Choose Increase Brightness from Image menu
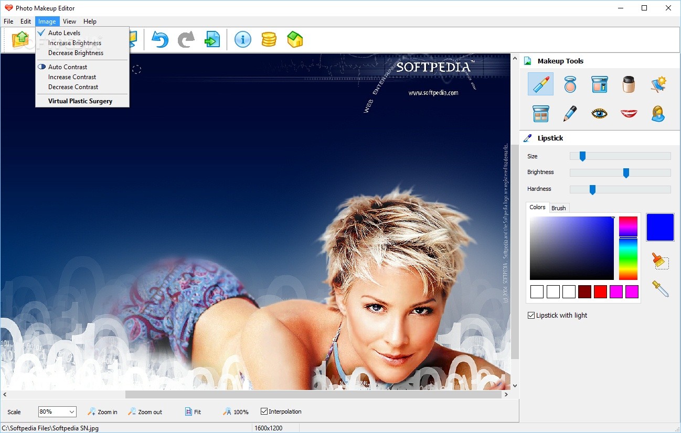Image resolution: width=681 pixels, height=433 pixels. 82,43
